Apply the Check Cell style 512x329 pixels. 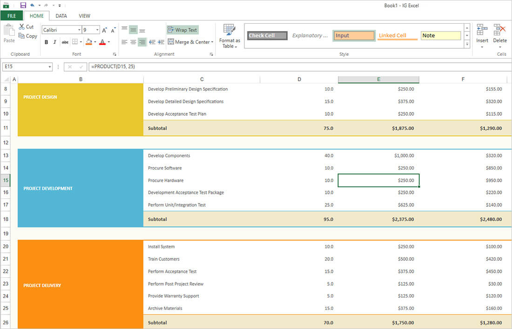pos(267,36)
